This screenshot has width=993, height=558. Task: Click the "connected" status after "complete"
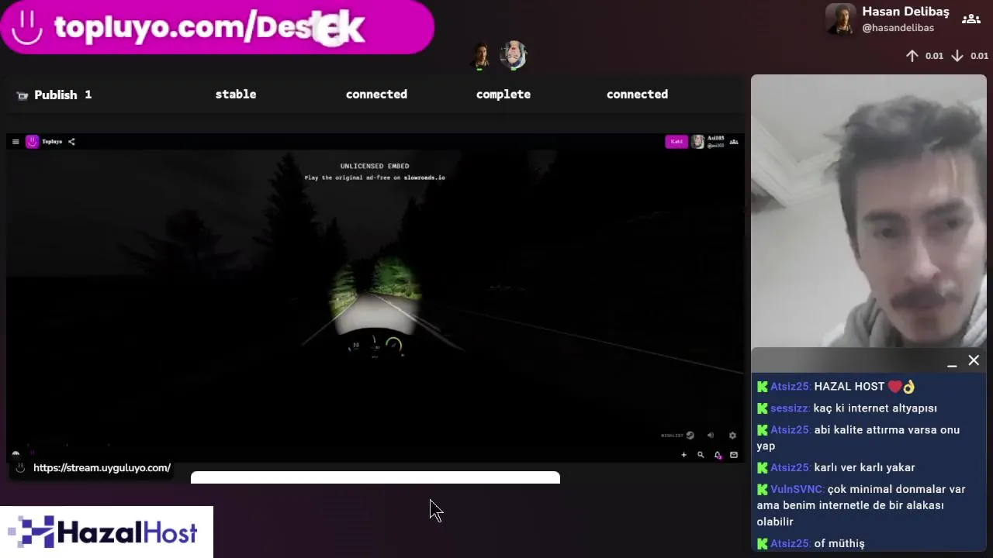[x=637, y=94]
